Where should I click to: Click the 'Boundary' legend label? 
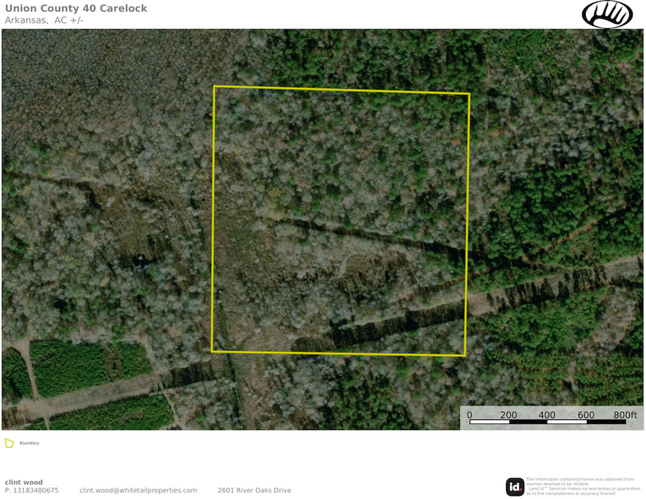pyautogui.click(x=30, y=443)
